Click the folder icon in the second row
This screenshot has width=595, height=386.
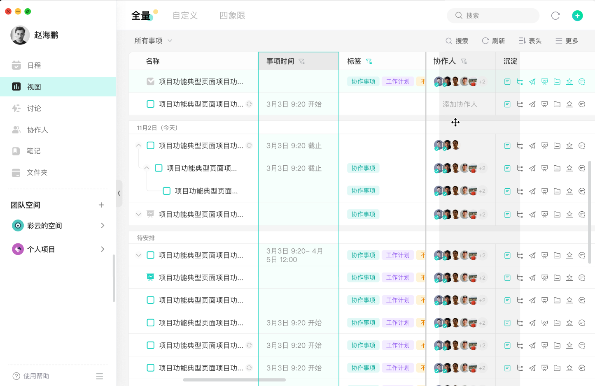pos(557,104)
